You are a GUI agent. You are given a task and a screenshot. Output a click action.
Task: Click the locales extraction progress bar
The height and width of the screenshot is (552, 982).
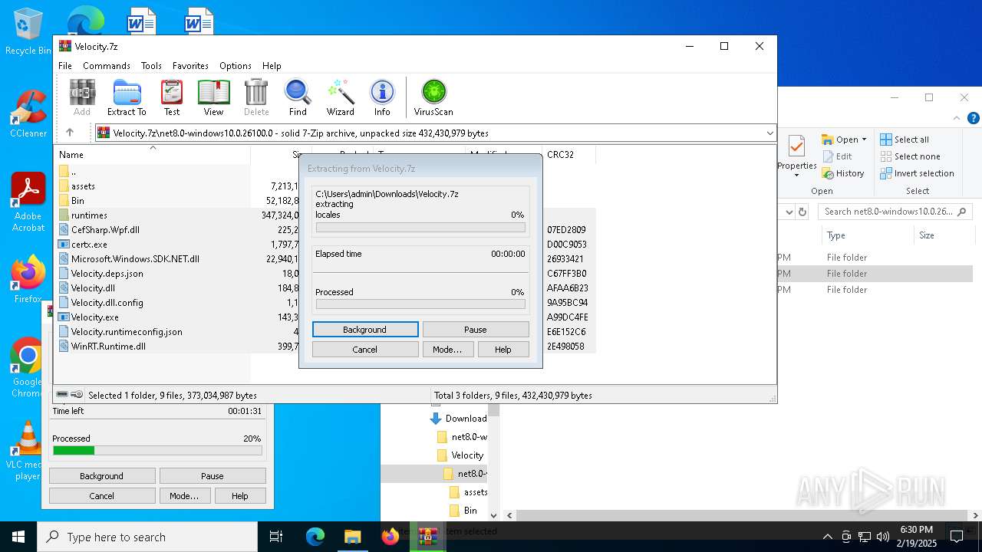coord(420,228)
